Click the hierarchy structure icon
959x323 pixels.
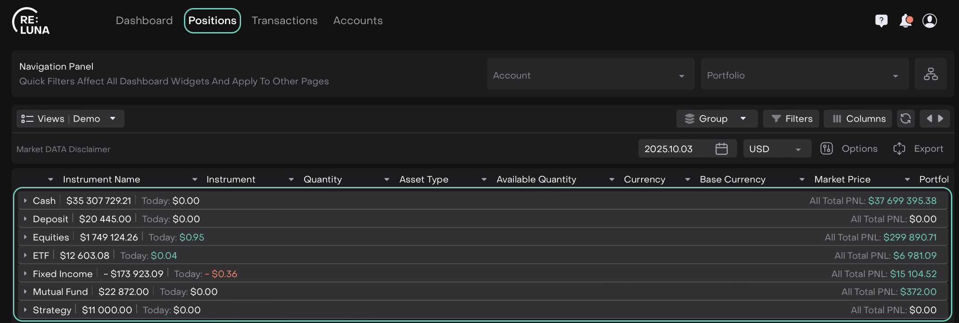(x=930, y=74)
